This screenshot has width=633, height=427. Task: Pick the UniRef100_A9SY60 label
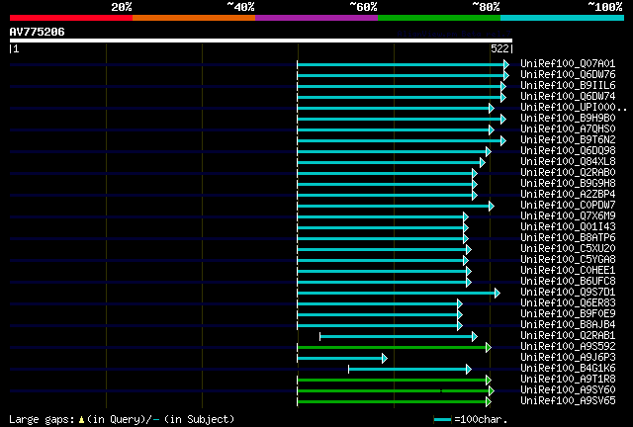click(568, 390)
